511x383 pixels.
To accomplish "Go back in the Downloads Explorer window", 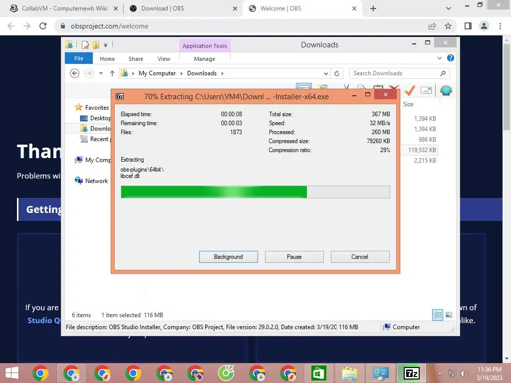I will pos(75,73).
